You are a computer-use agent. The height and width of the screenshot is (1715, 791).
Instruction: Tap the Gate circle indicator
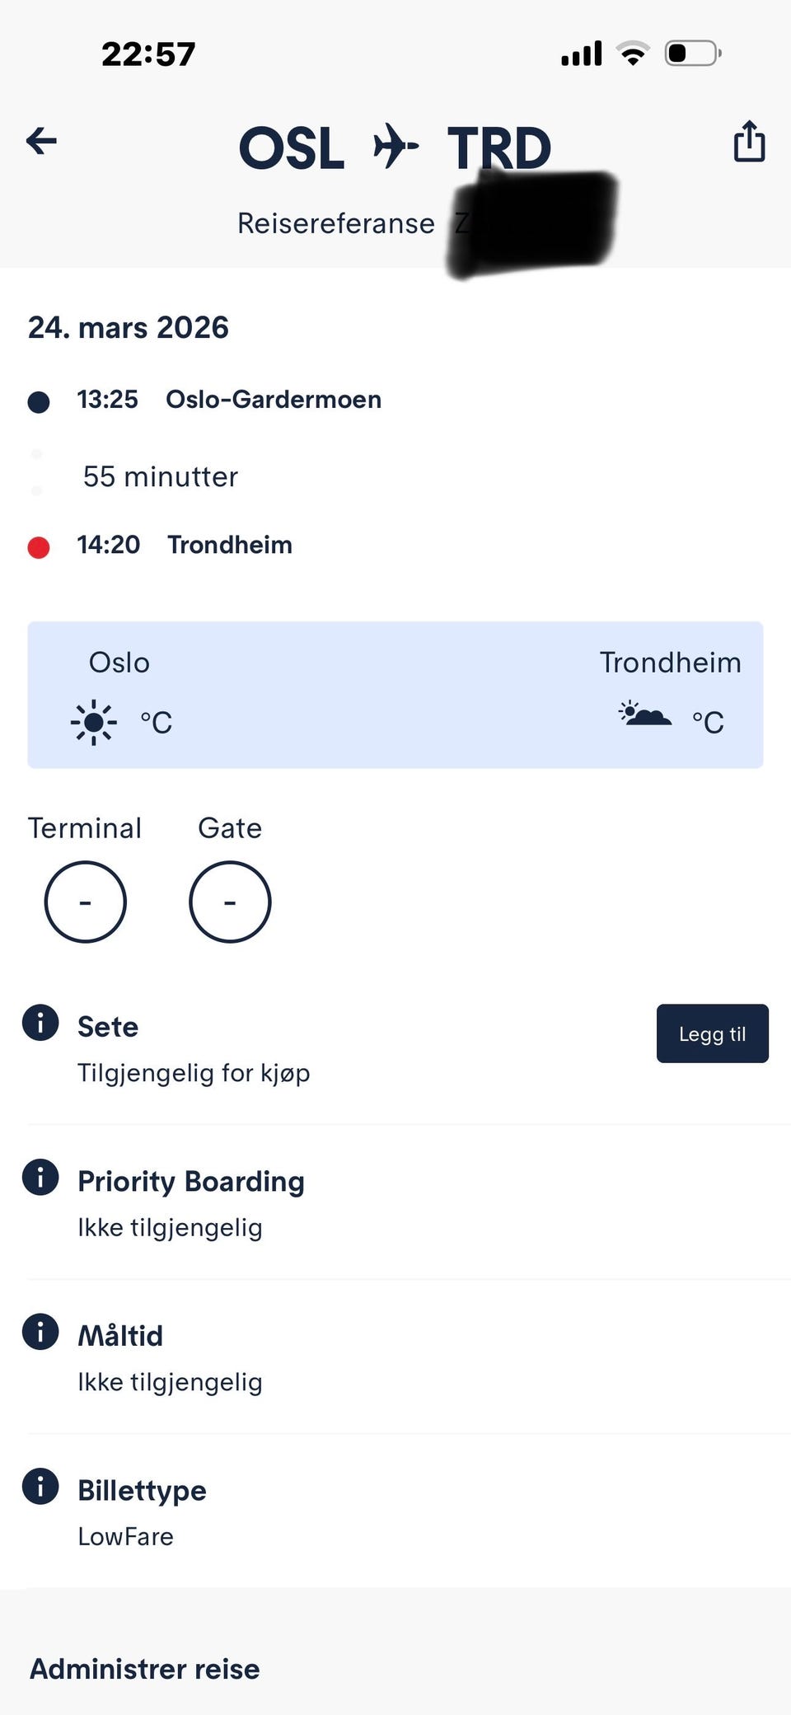[x=230, y=902]
